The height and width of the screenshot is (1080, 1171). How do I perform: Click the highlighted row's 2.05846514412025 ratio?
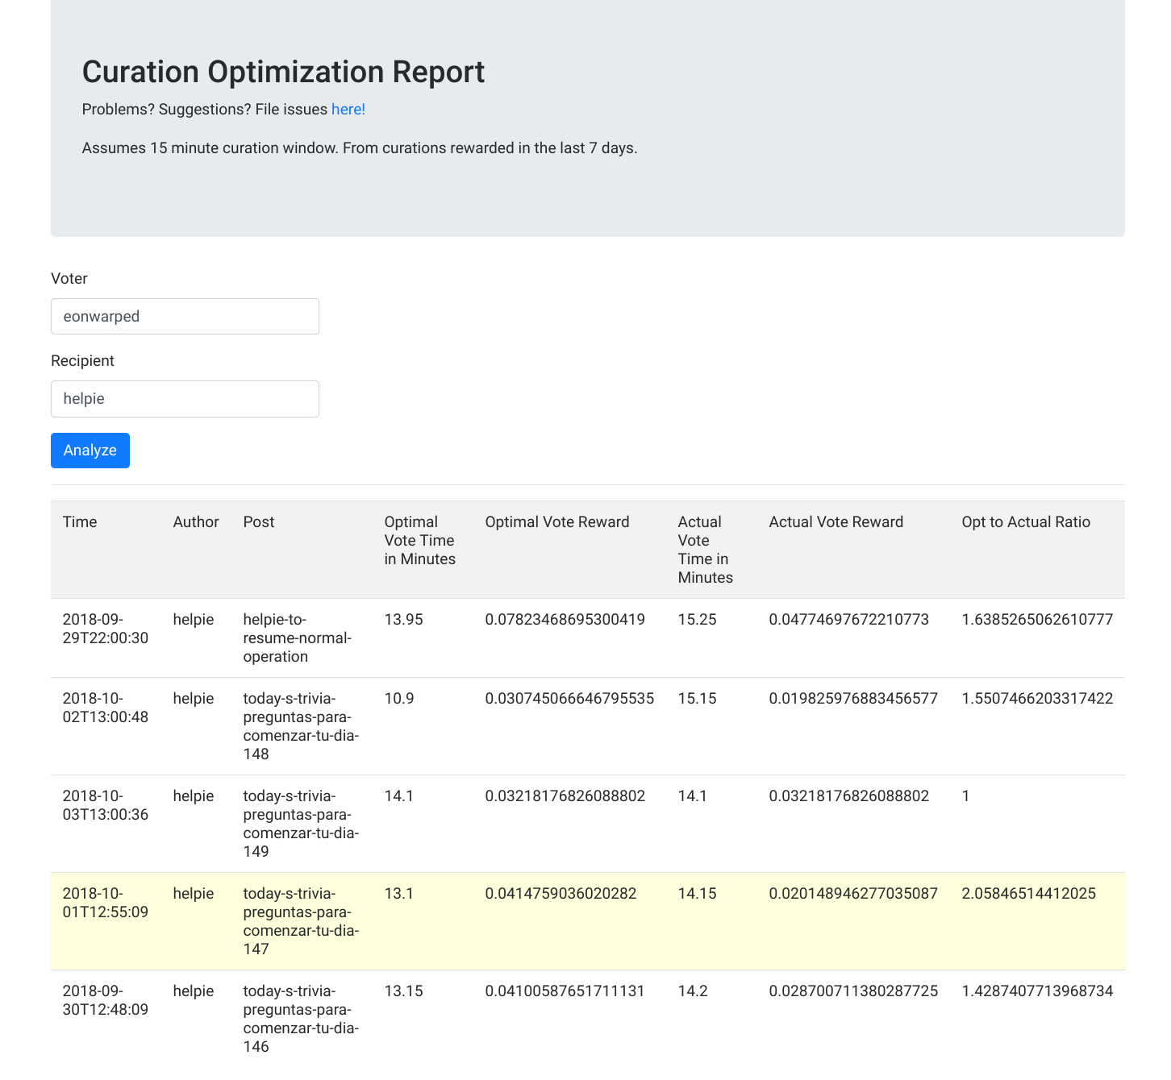pos(1029,894)
